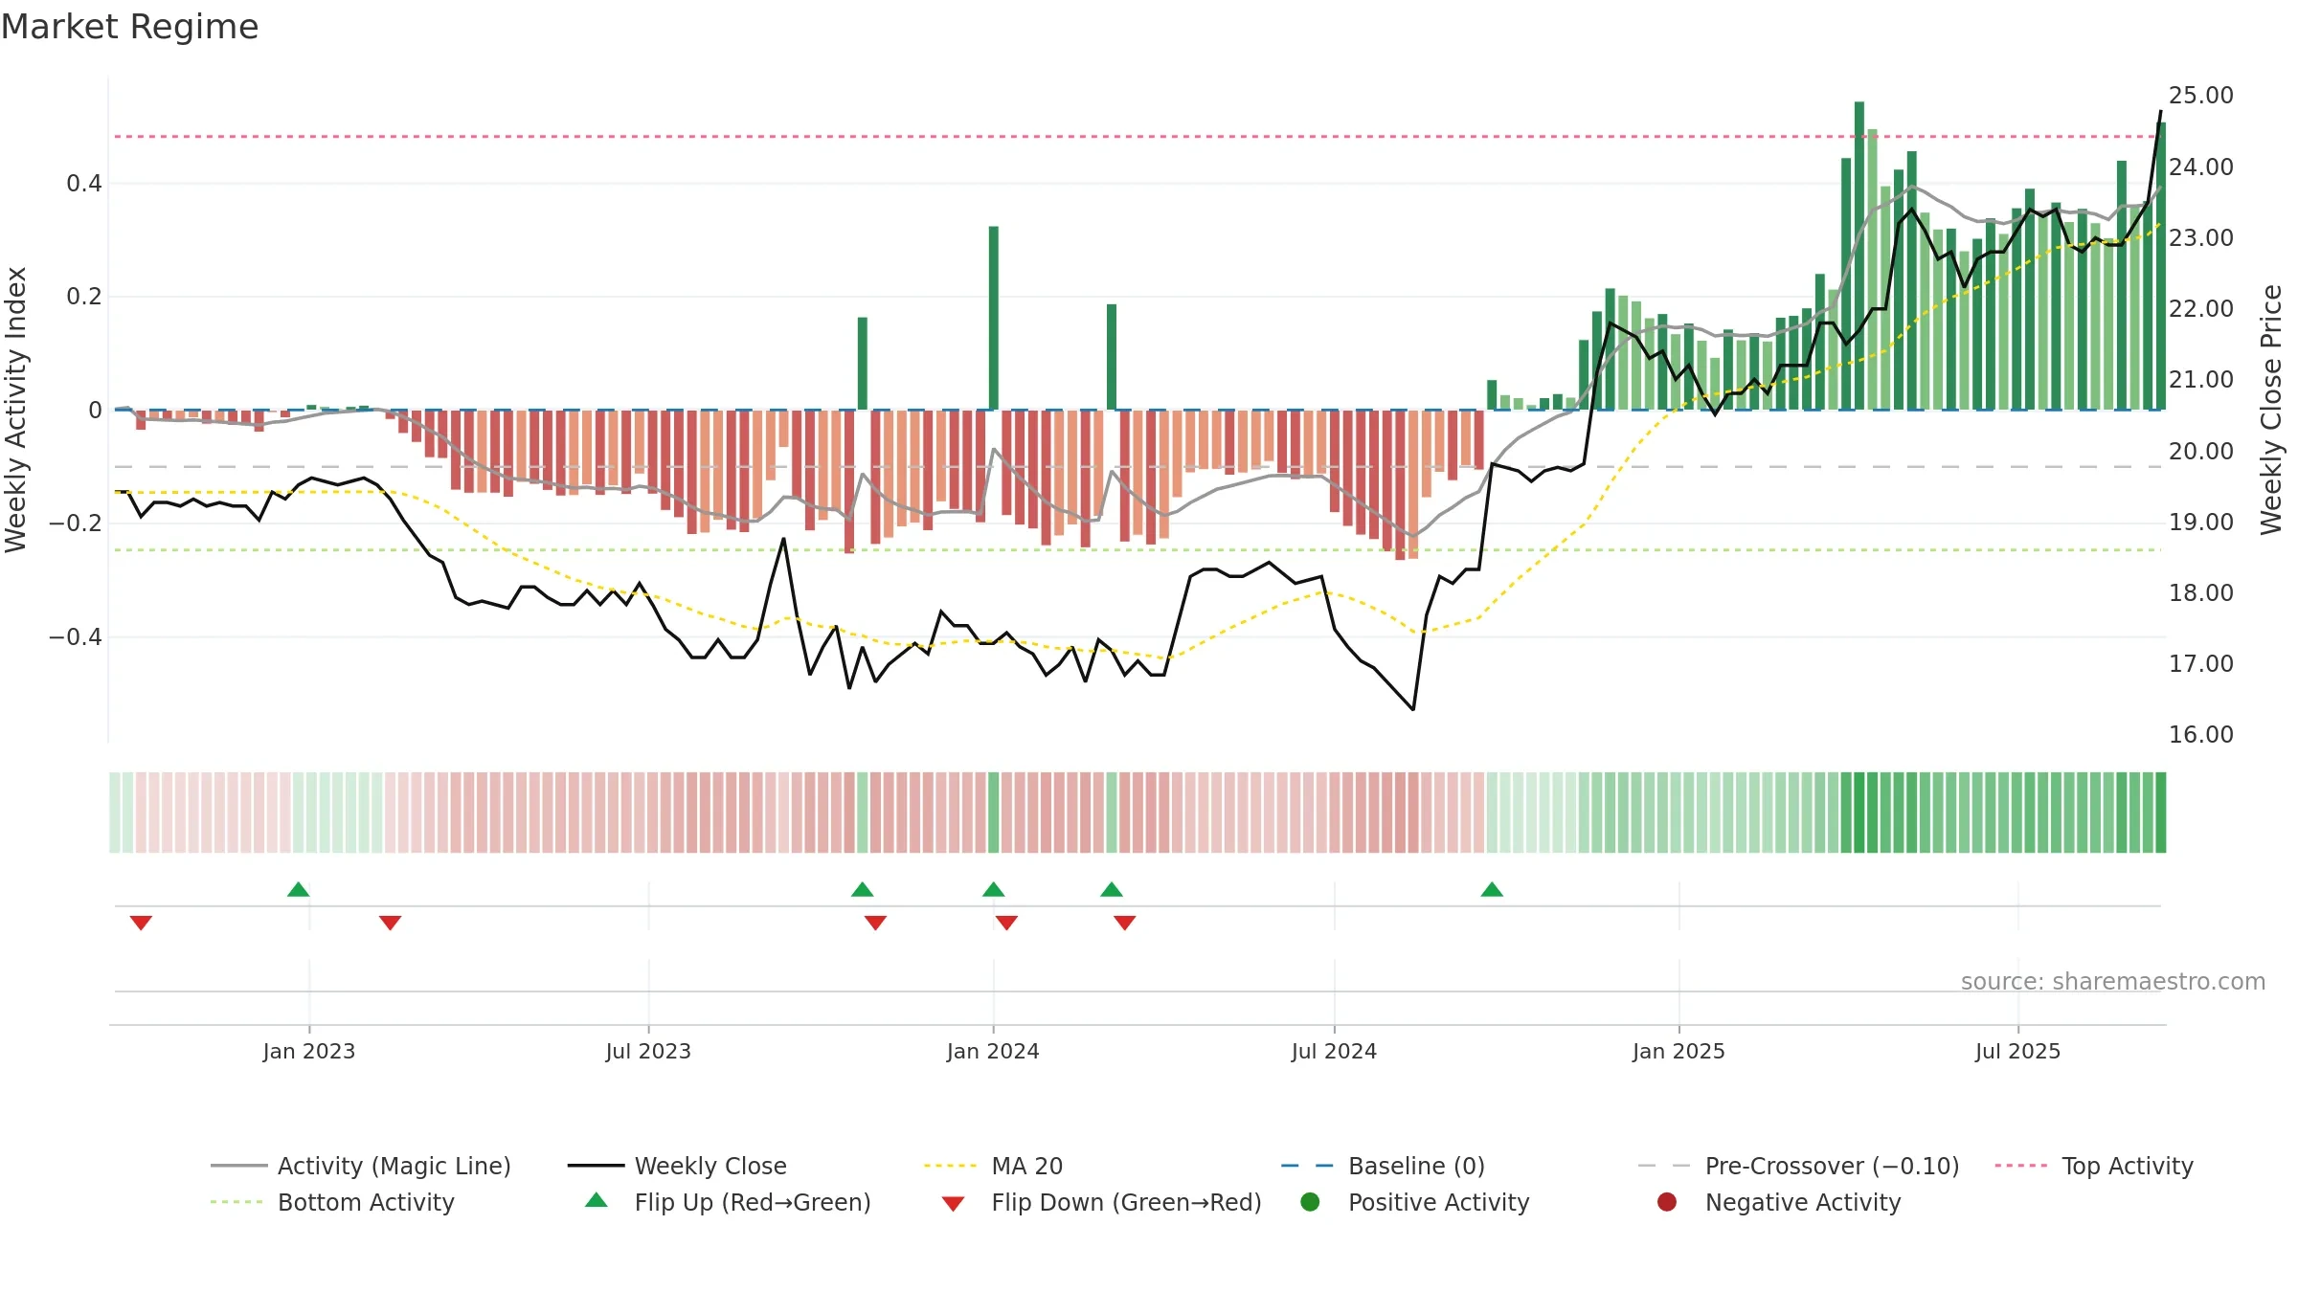This screenshot has width=2298, height=1292.
Task: Click the 0.4 tick on activity axis
Action: [x=84, y=183]
